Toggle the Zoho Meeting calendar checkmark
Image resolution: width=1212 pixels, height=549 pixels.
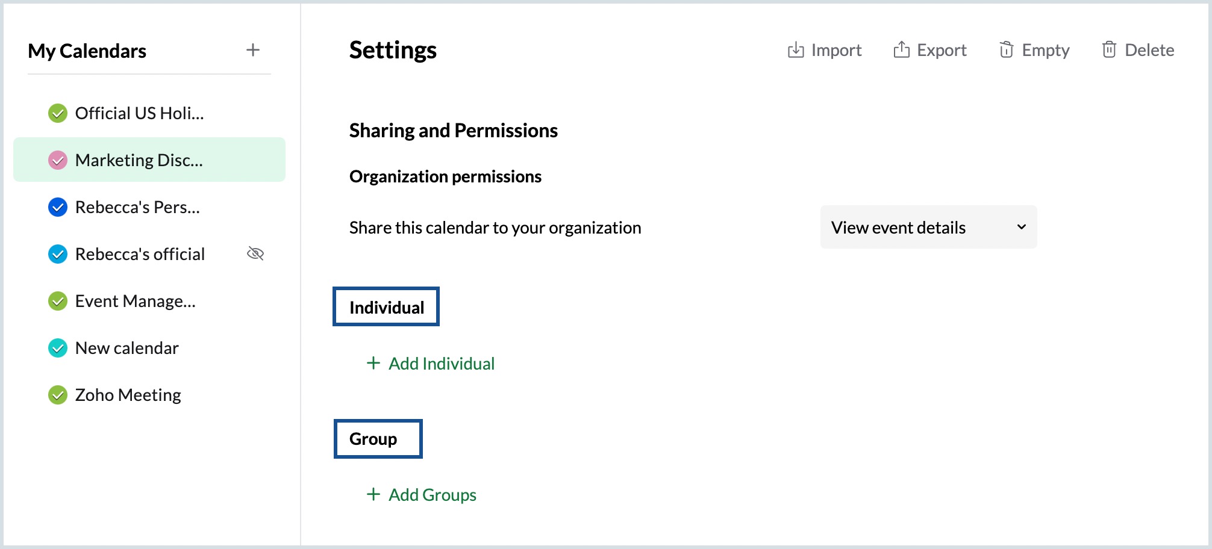(58, 395)
